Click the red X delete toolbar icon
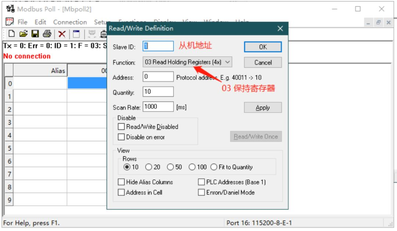This screenshot has width=397, height=231. point(62,34)
